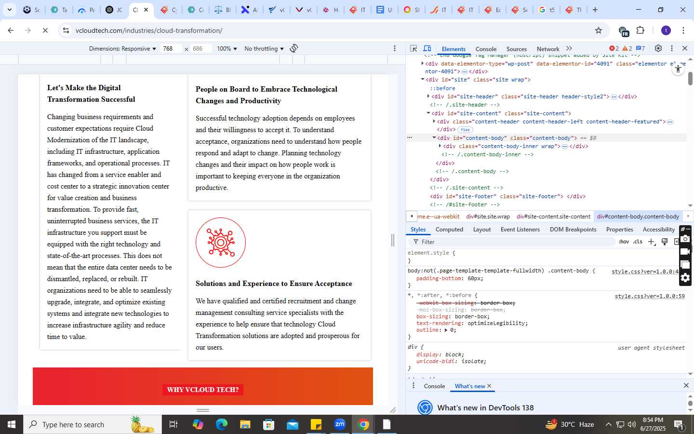Expand the div id="site-header" node

click(428, 96)
